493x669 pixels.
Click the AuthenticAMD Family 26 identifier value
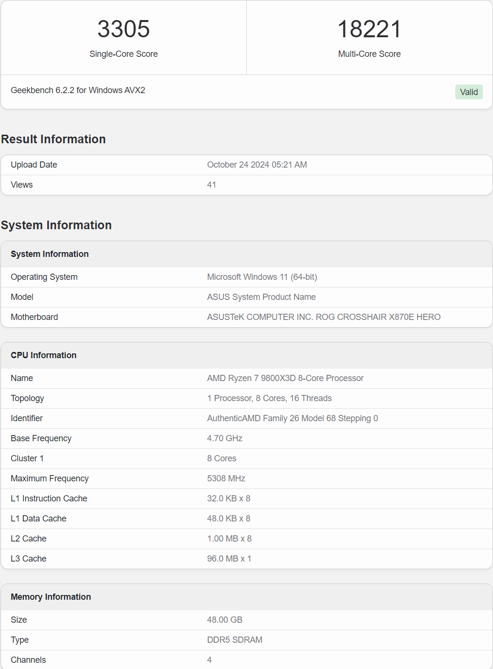pos(292,418)
